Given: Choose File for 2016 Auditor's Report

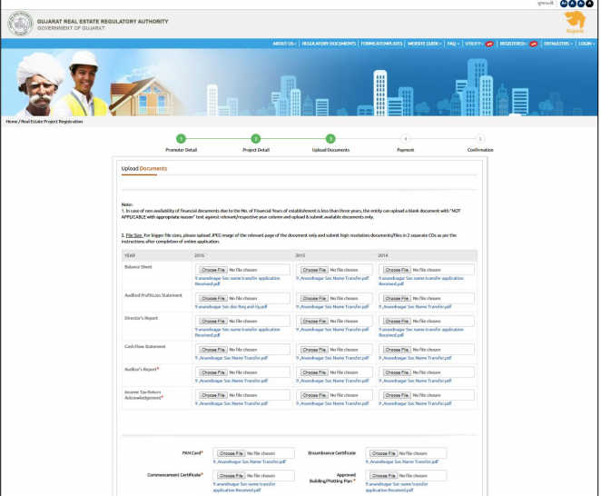Looking at the screenshot, I should click(213, 372).
